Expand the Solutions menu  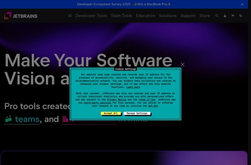(x=168, y=16)
